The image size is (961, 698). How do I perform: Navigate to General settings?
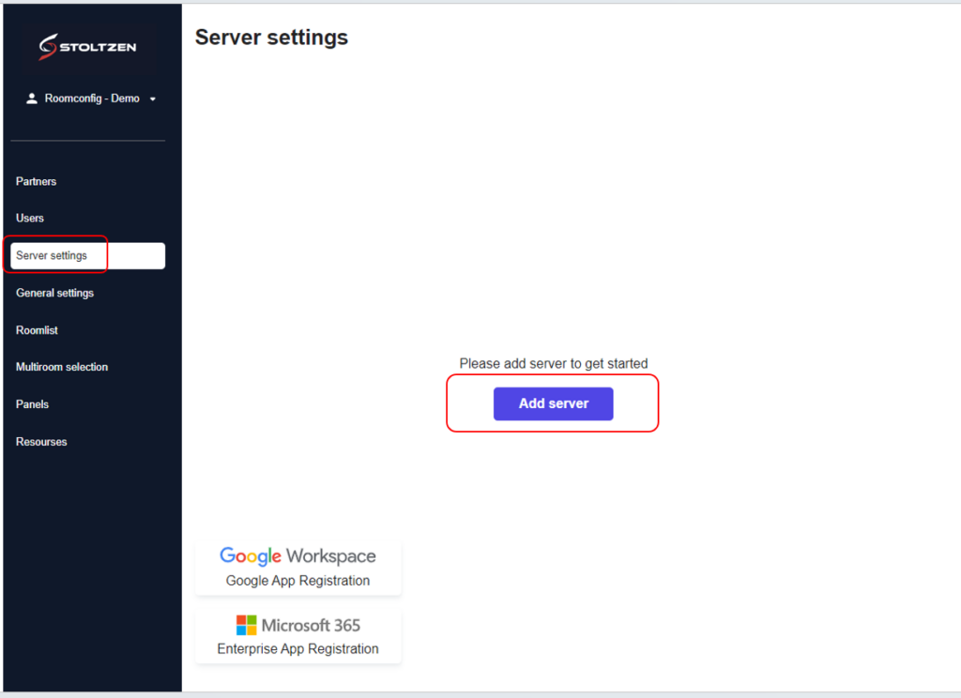[54, 293]
